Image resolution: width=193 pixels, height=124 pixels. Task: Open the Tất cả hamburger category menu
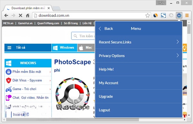(28, 47)
